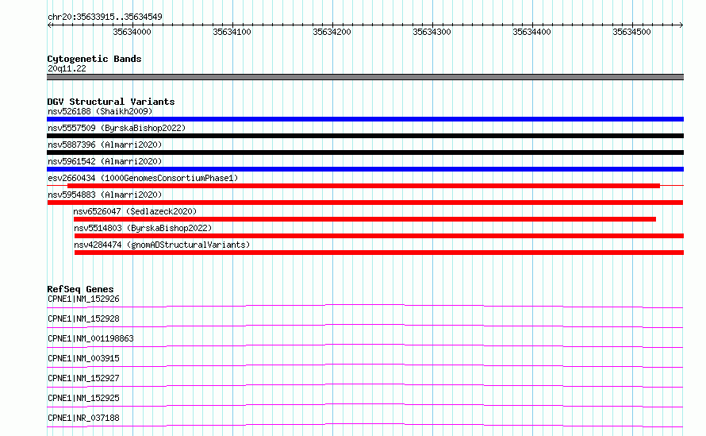Open variant nsv4284474 (gnomADStructuralVariants) label
This screenshot has width=706, height=436.
pos(162,245)
